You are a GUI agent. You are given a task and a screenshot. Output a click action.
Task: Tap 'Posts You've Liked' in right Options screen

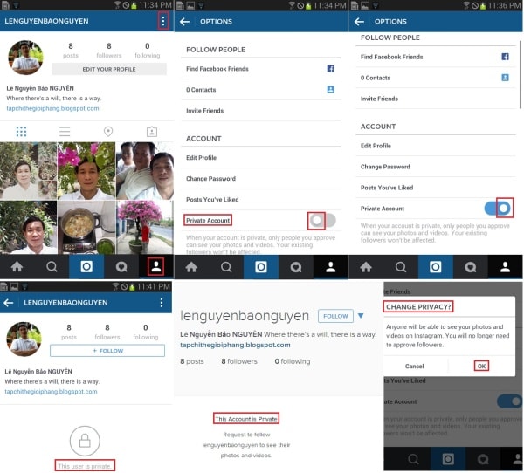(436, 188)
